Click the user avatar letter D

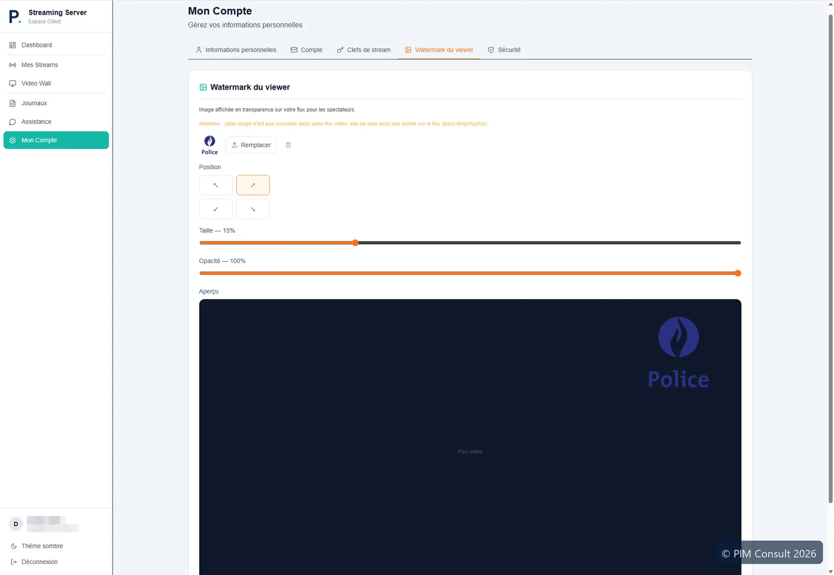pyautogui.click(x=16, y=524)
